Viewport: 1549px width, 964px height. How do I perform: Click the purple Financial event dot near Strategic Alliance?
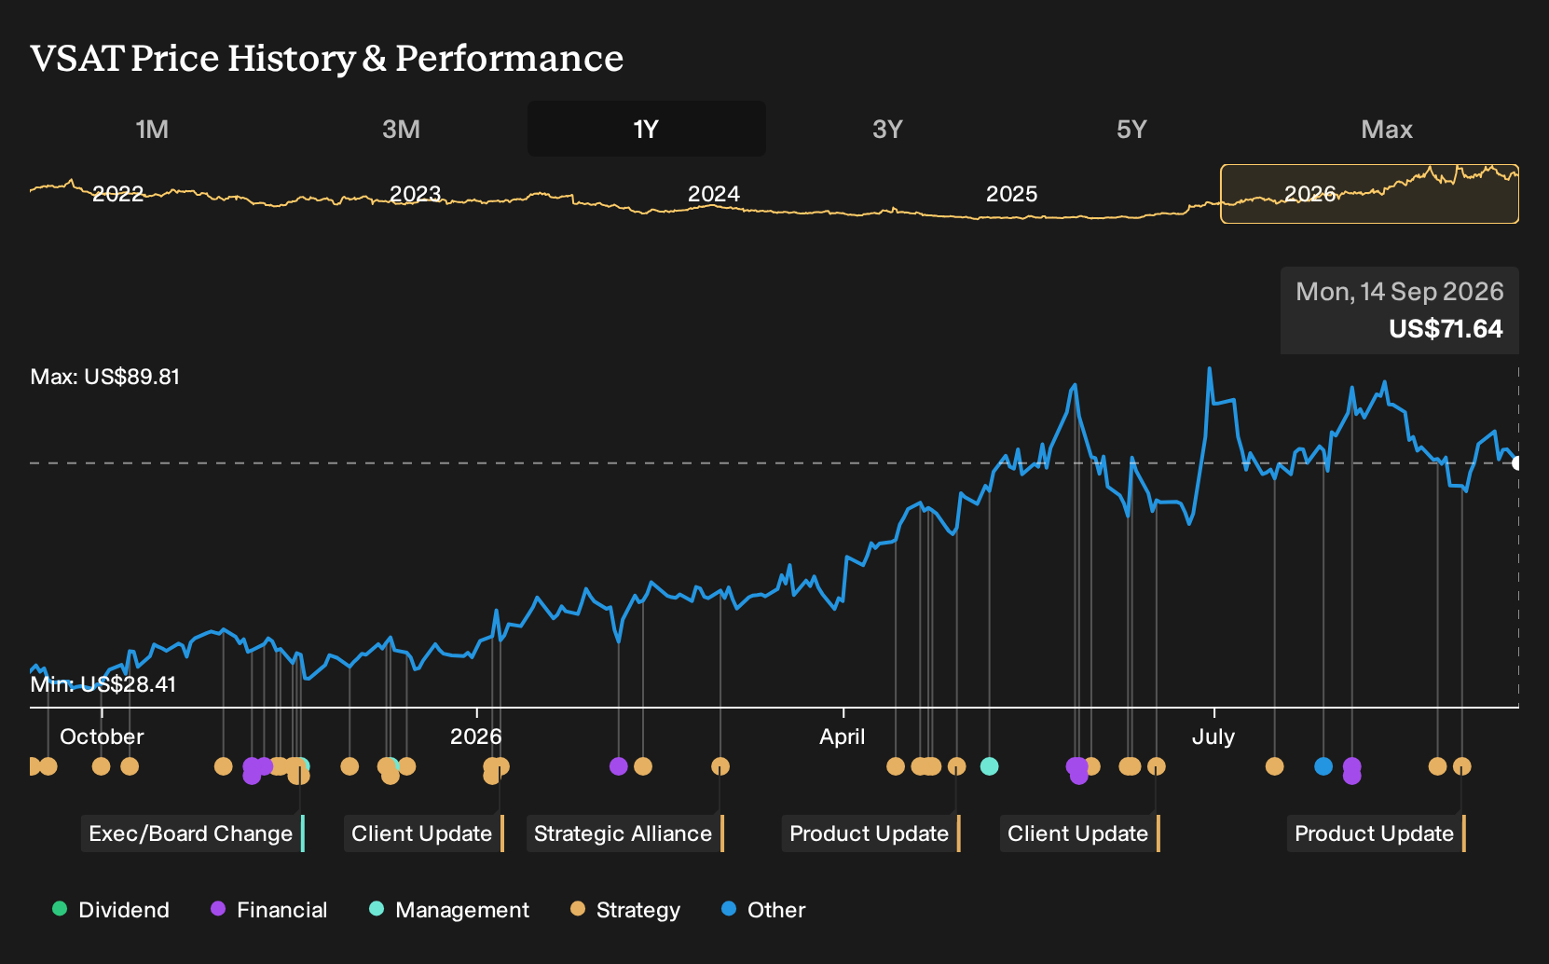pos(618,766)
